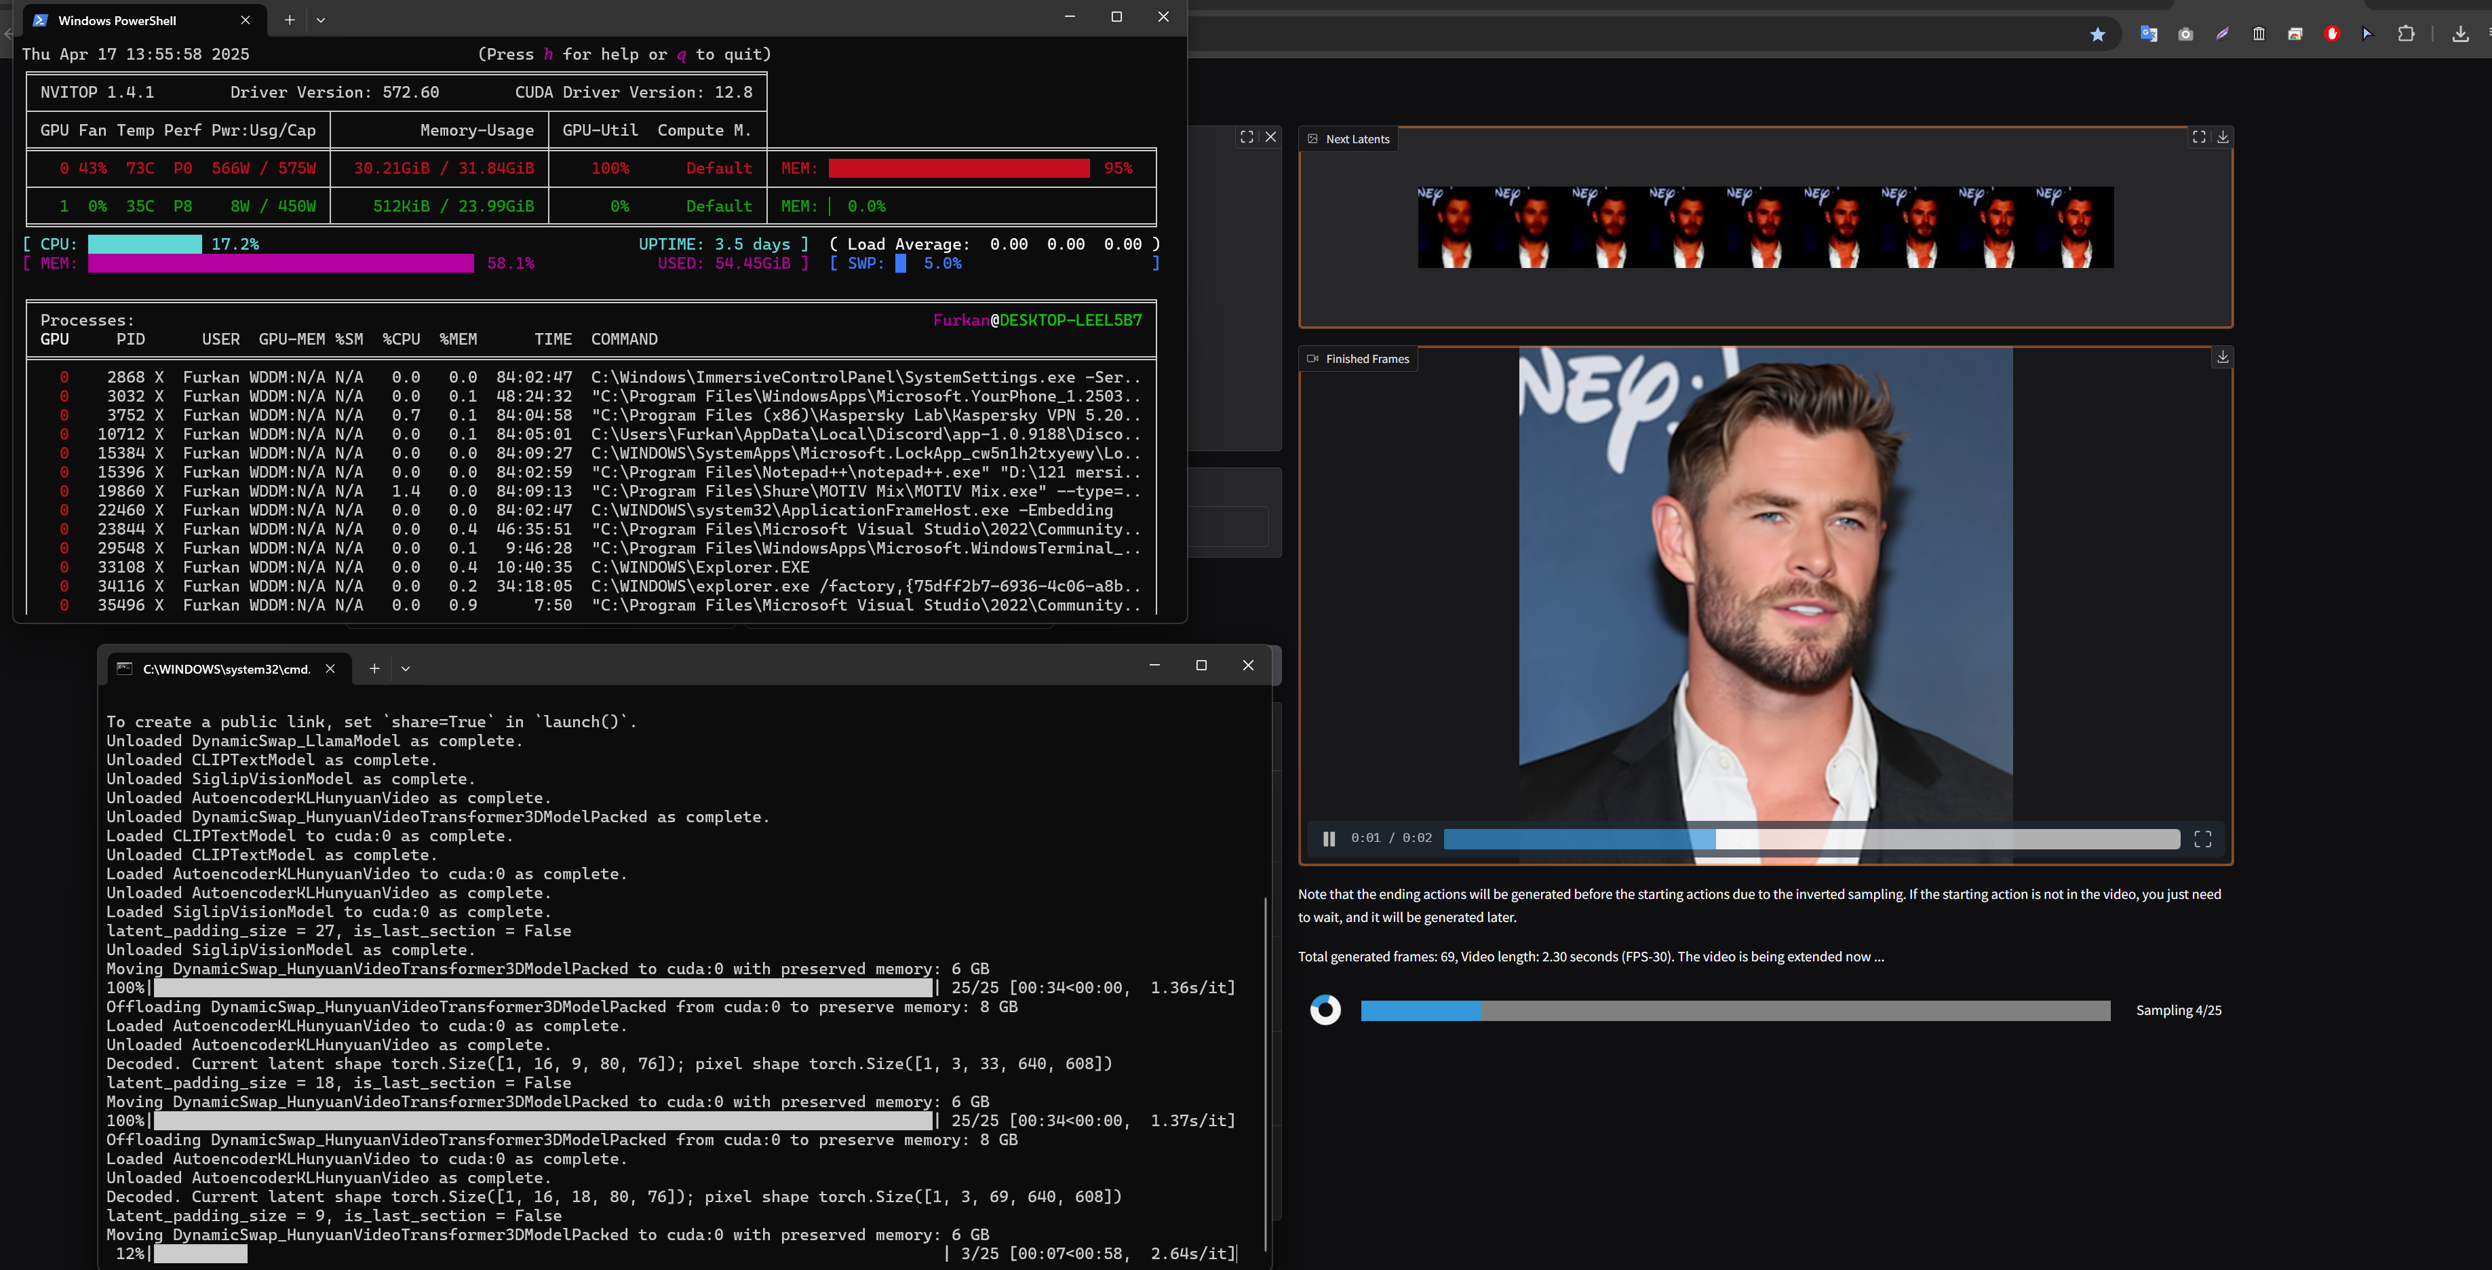Open the cmd window tab dropdown
This screenshot has height=1270, width=2492.
click(406, 668)
